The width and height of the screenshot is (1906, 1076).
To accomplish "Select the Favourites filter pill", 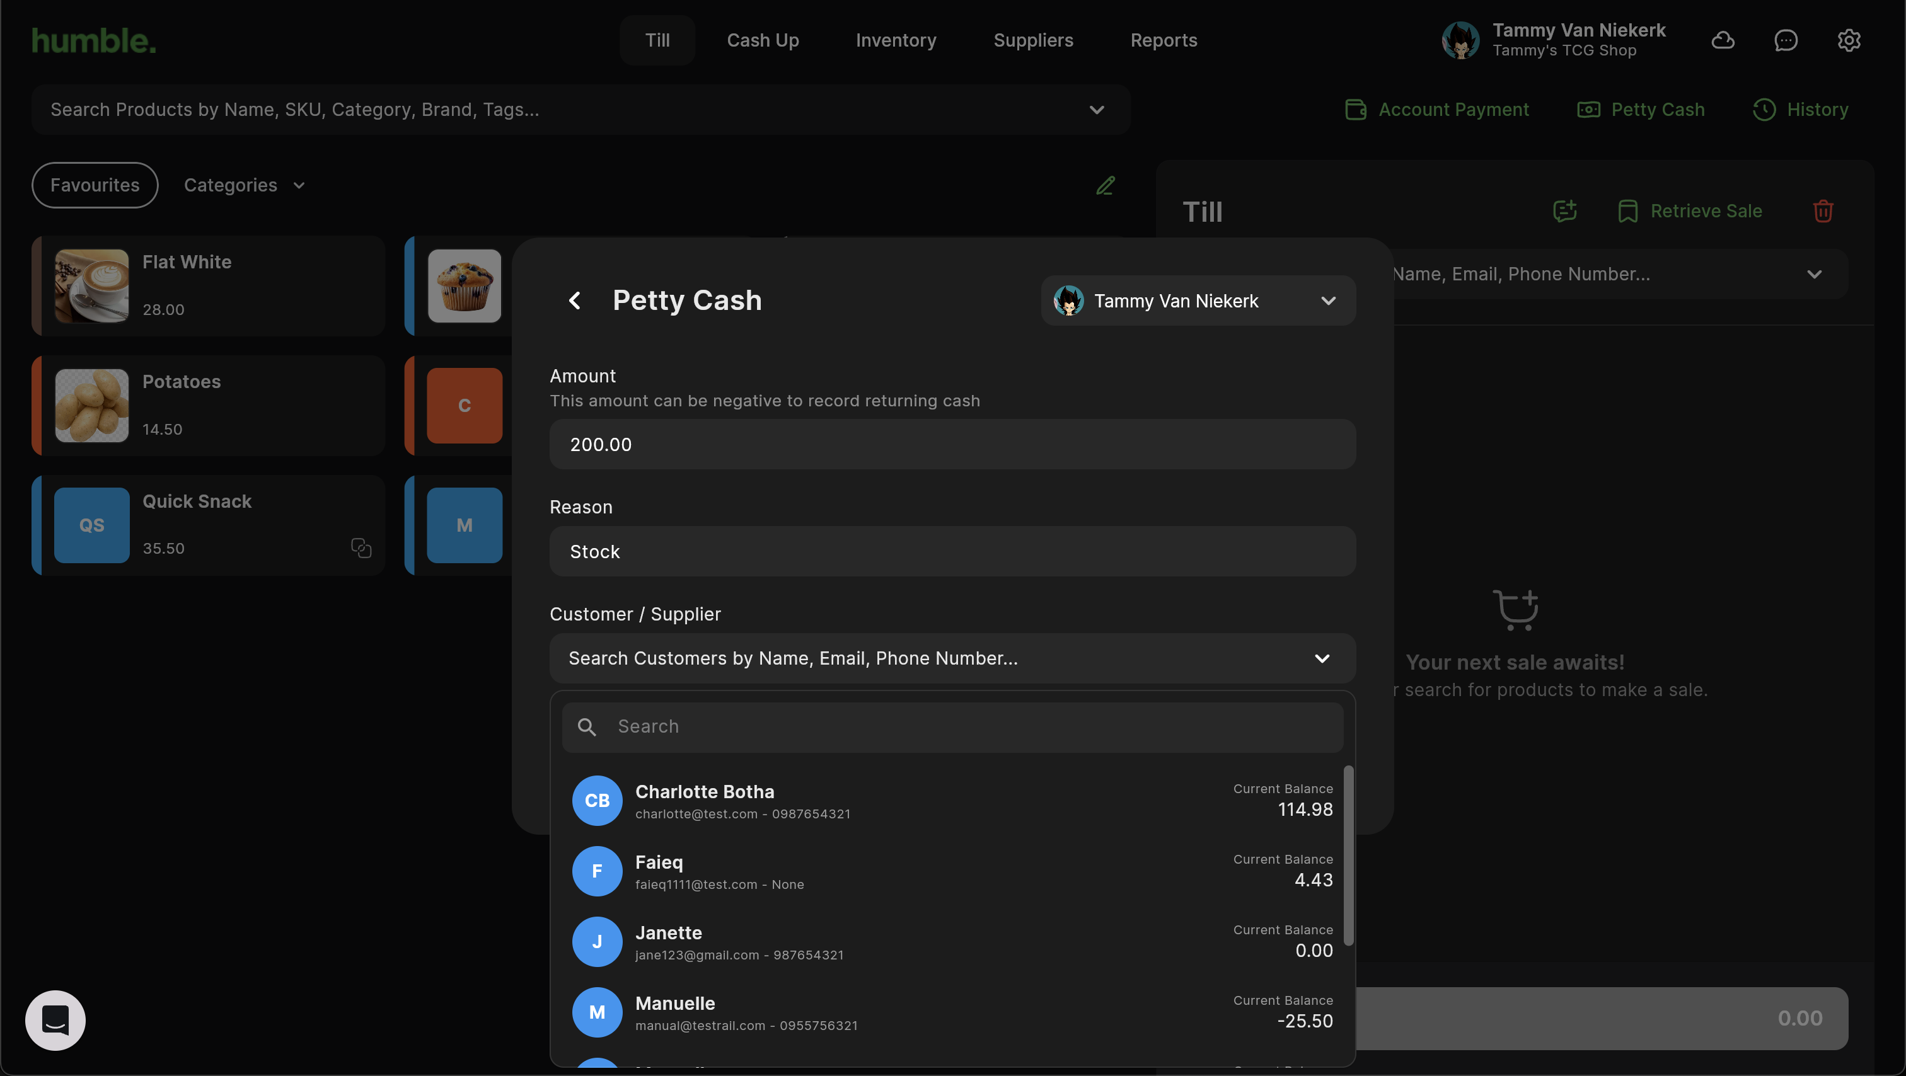I will 95,185.
